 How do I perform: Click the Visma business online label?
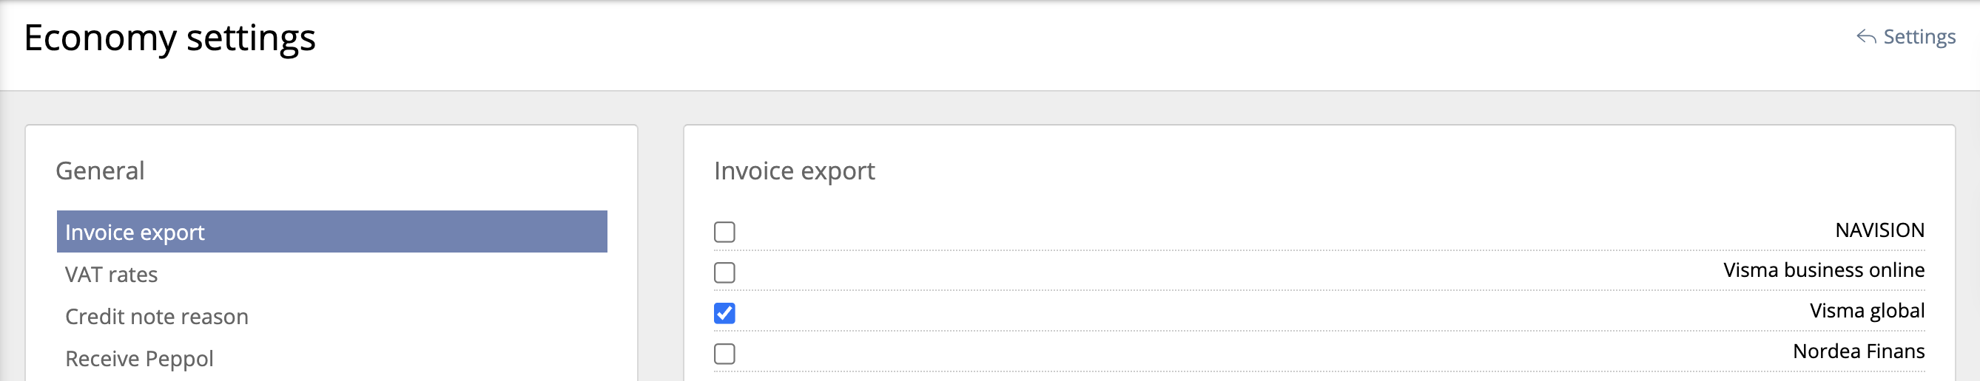click(x=1823, y=270)
